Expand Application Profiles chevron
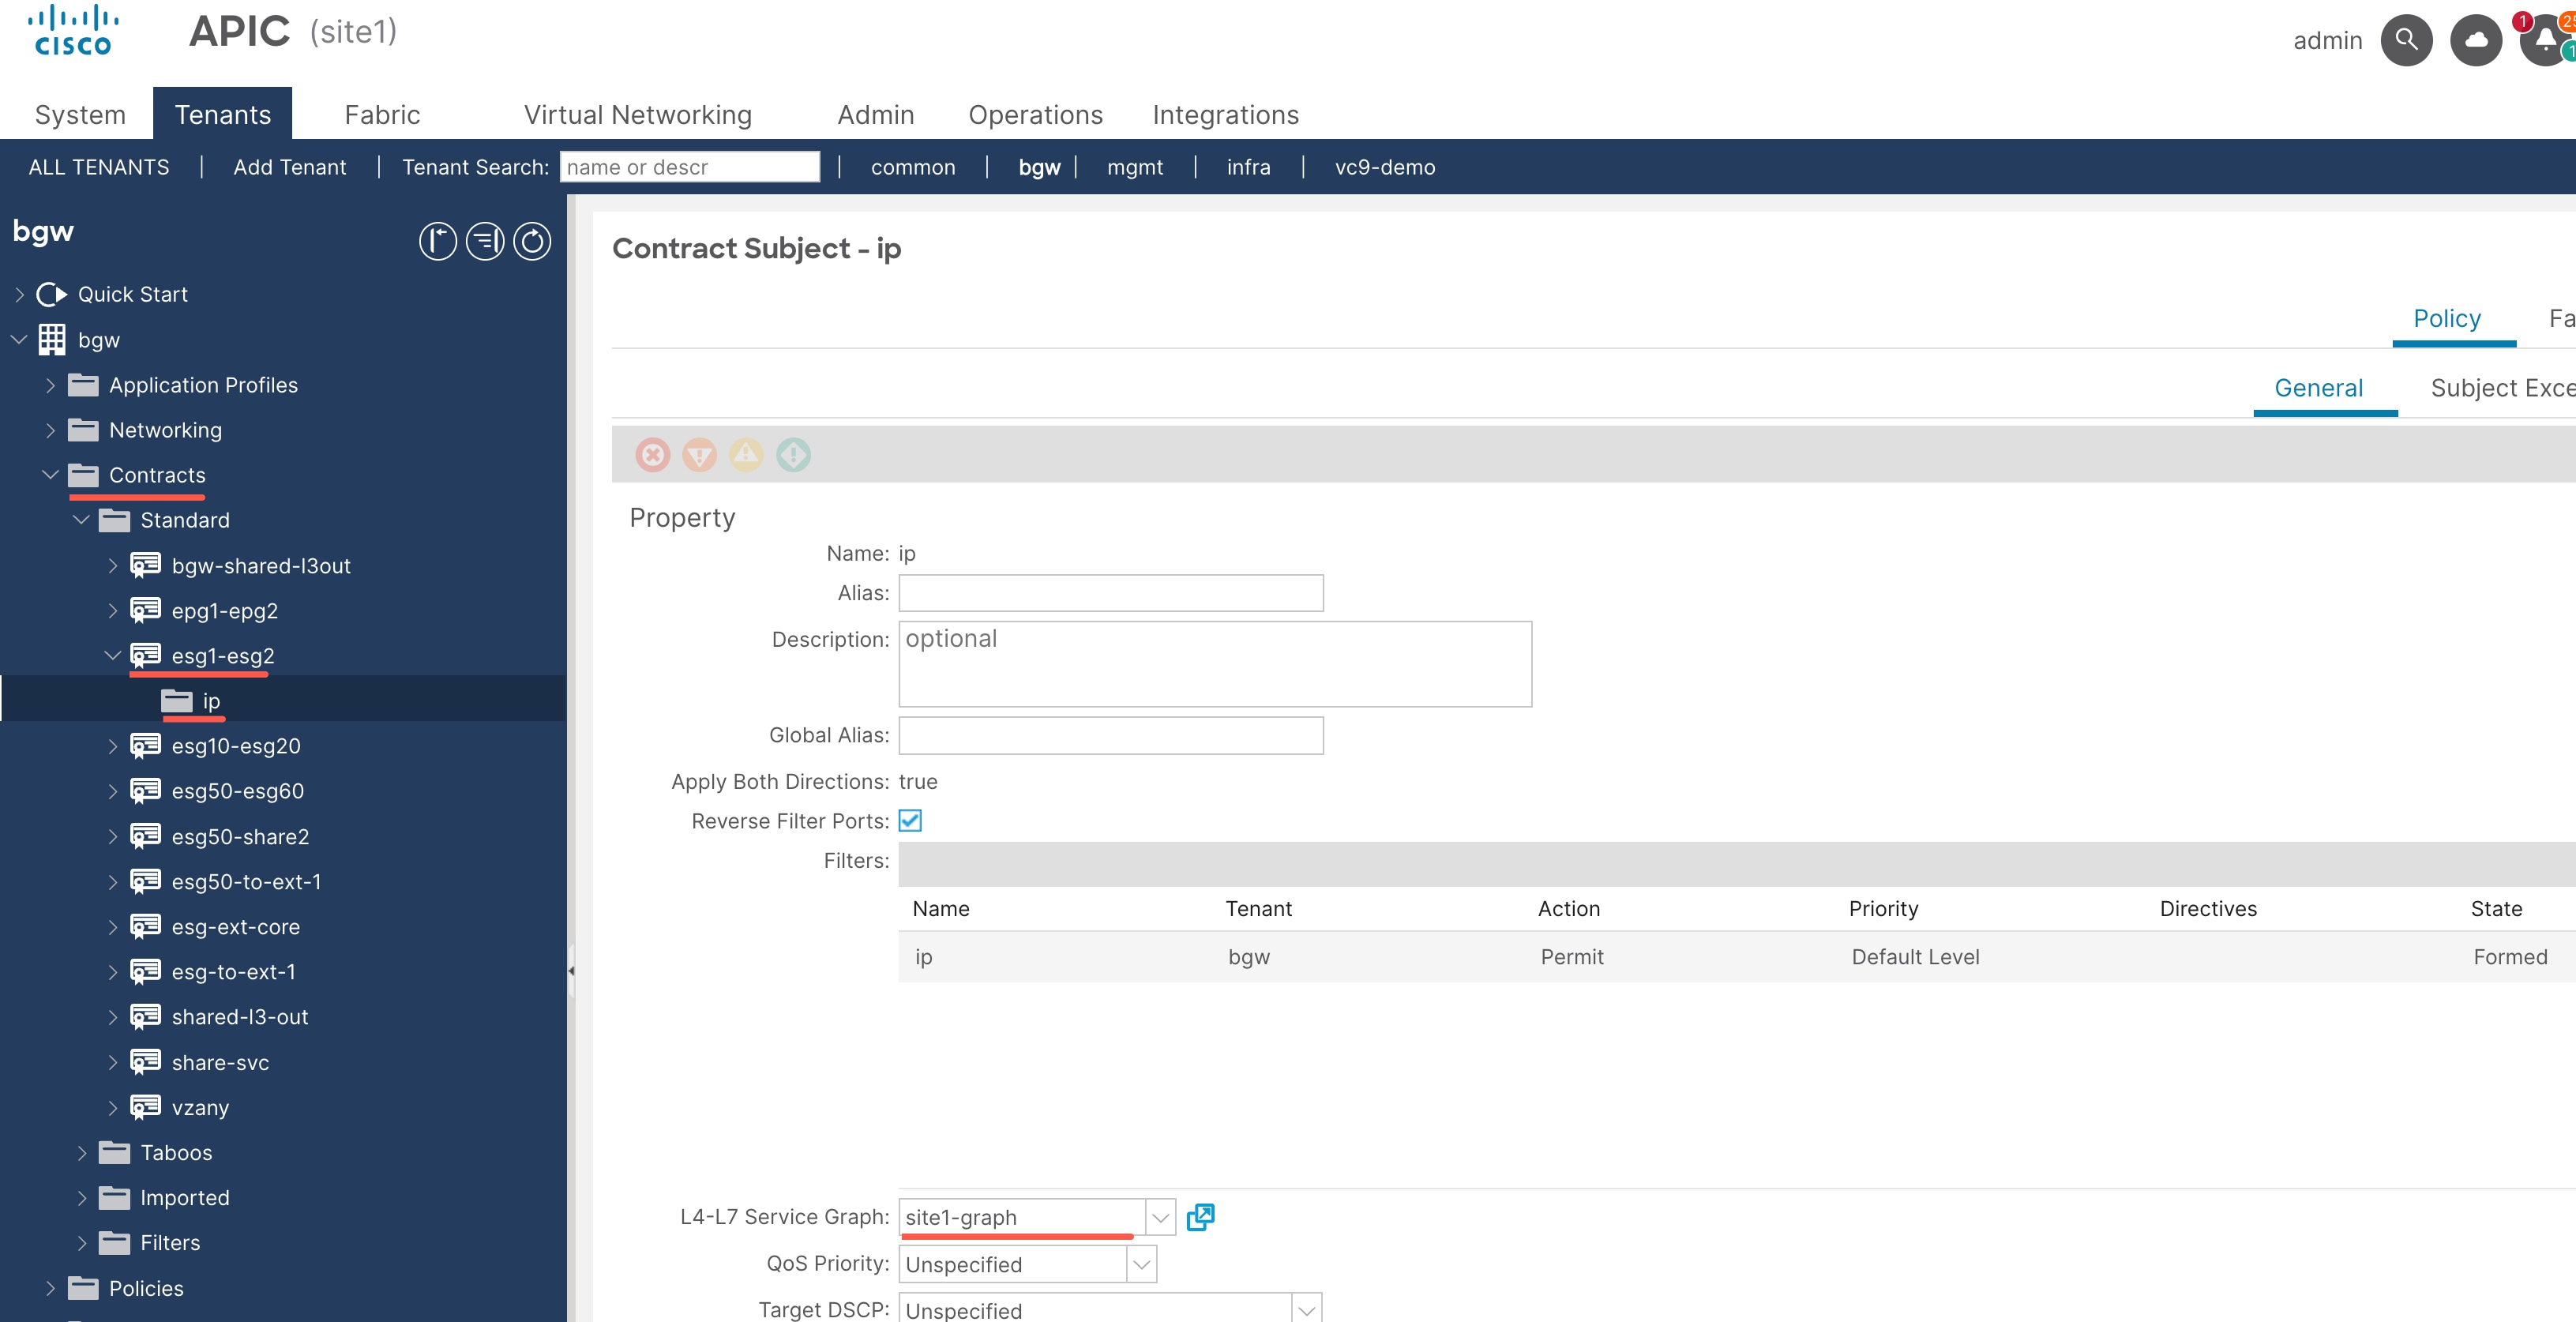The image size is (2576, 1322). tap(50, 385)
